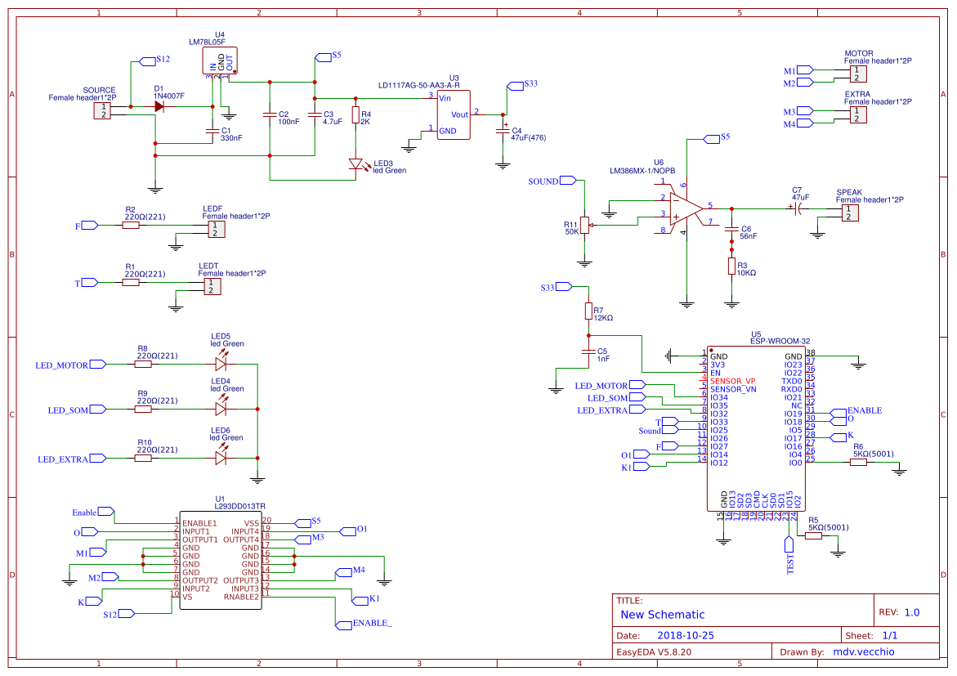957x676 pixels.
Task: Click the R8 220Ω resistor symbol
Action: (x=143, y=364)
